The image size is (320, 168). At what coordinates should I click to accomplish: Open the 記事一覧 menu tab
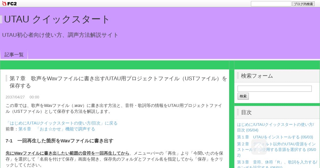[14, 55]
